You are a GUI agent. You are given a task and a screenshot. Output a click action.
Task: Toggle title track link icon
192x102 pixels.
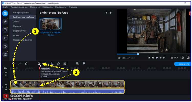6,75
